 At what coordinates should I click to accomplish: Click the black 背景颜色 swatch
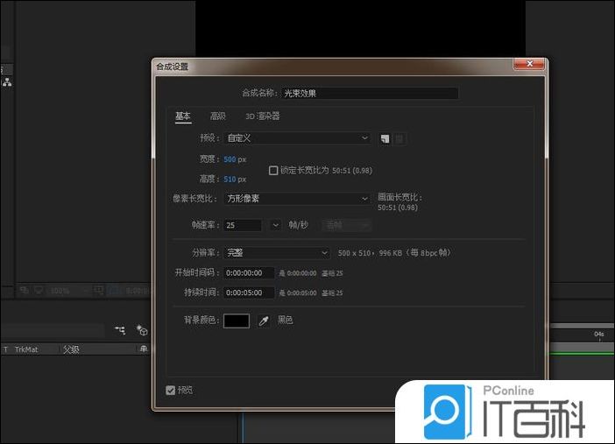pos(237,321)
